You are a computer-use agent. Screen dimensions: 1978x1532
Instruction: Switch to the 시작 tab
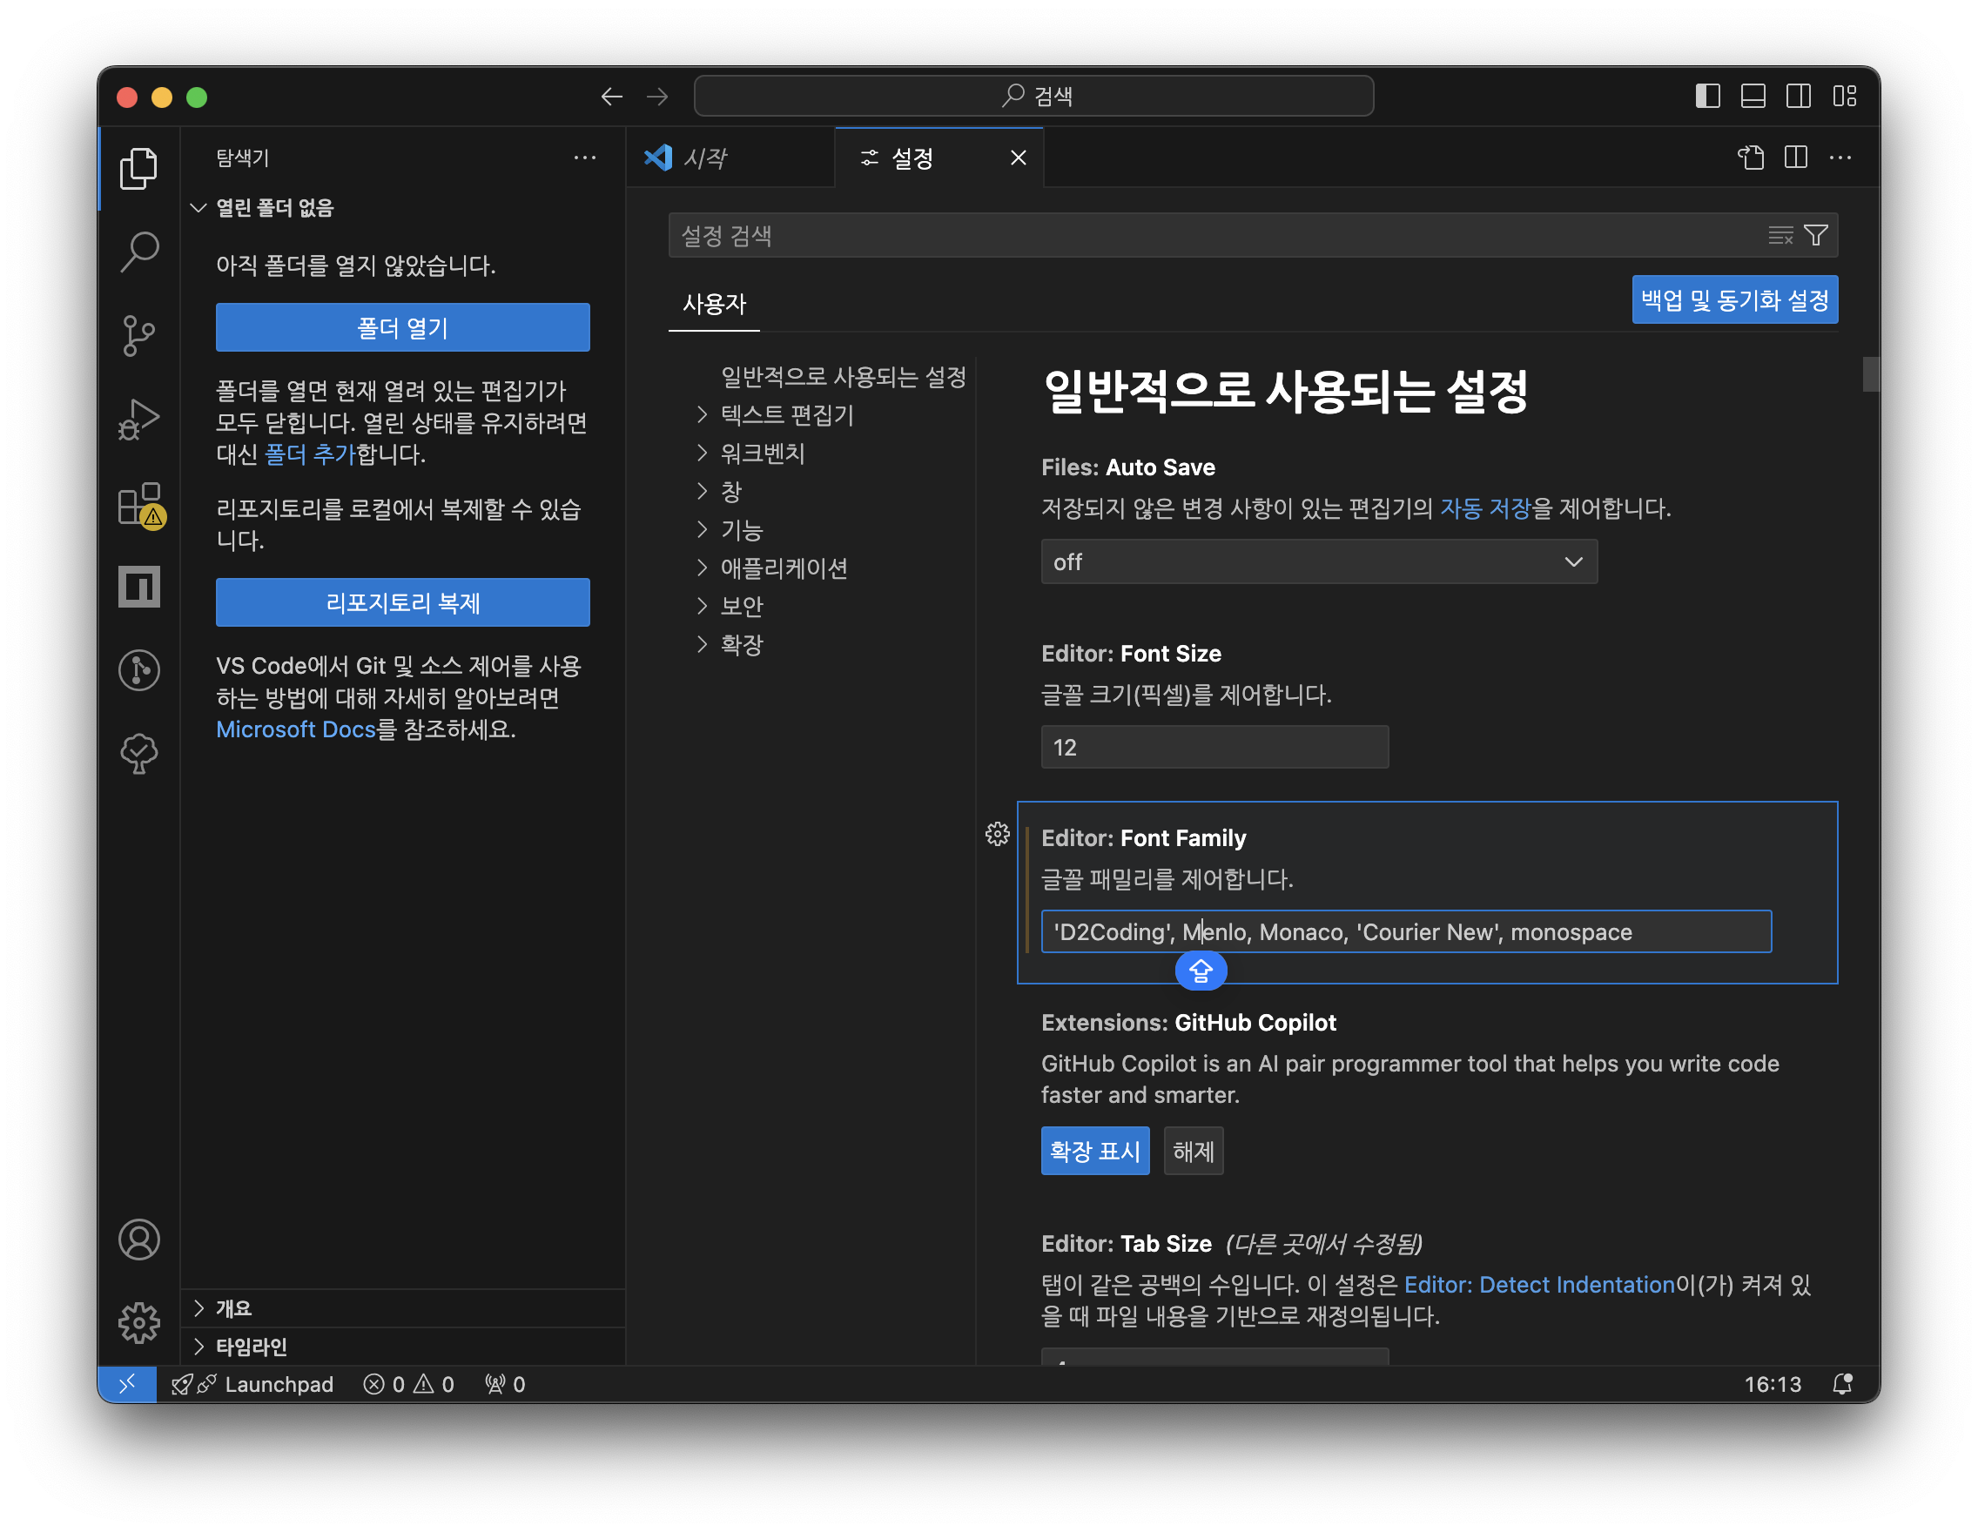tap(704, 158)
